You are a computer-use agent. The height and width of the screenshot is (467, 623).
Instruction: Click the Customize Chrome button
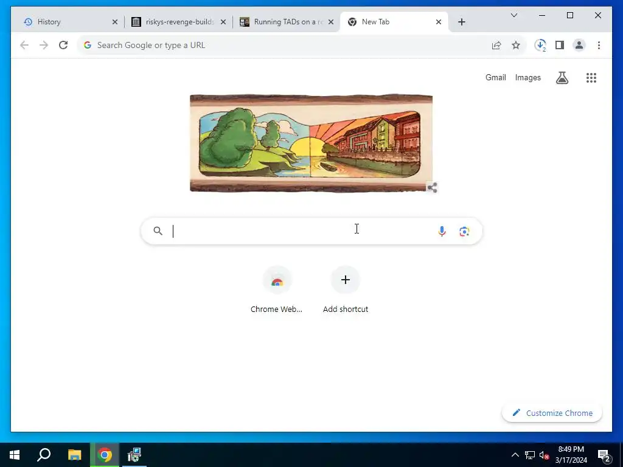pos(552,413)
